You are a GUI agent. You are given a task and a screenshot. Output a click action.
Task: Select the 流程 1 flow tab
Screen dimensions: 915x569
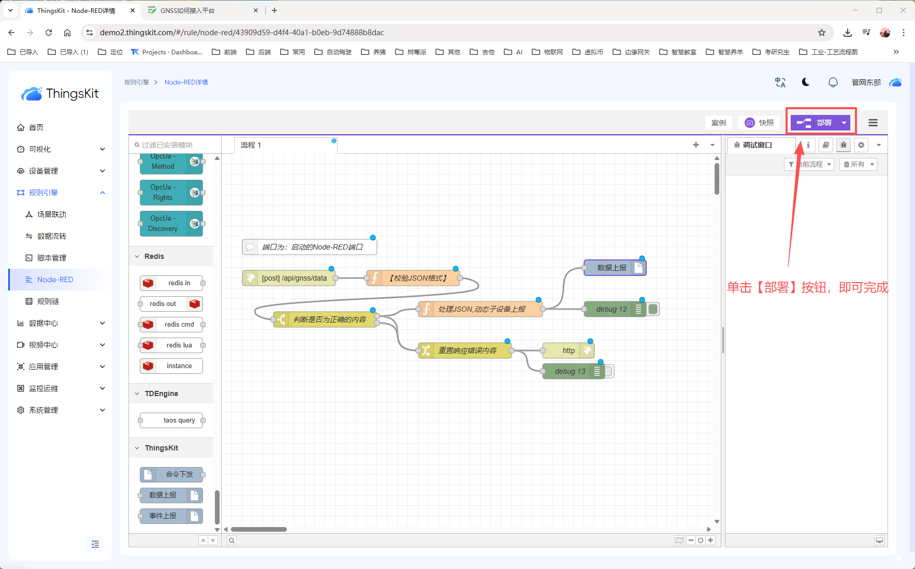point(251,145)
